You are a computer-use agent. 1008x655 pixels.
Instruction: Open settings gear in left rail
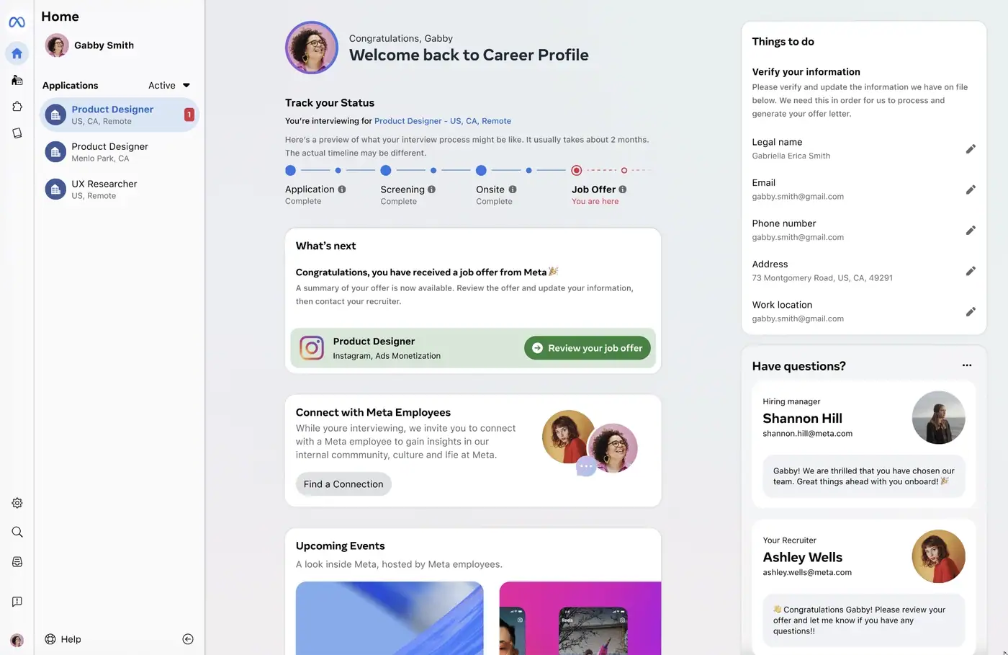(x=17, y=503)
